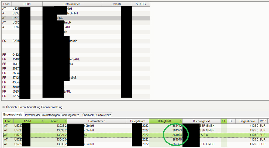
Task: Switch to the Einzelnachweis tab
Action: [x=13, y=115]
